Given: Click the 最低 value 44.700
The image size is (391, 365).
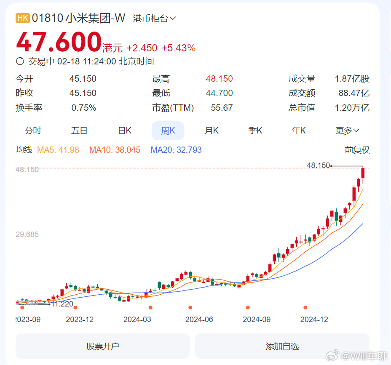Looking at the screenshot, I should tap(219, 93).
